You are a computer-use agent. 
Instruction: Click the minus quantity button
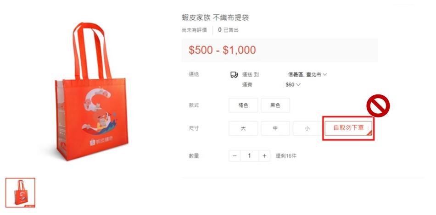click(x=235, y=156)
